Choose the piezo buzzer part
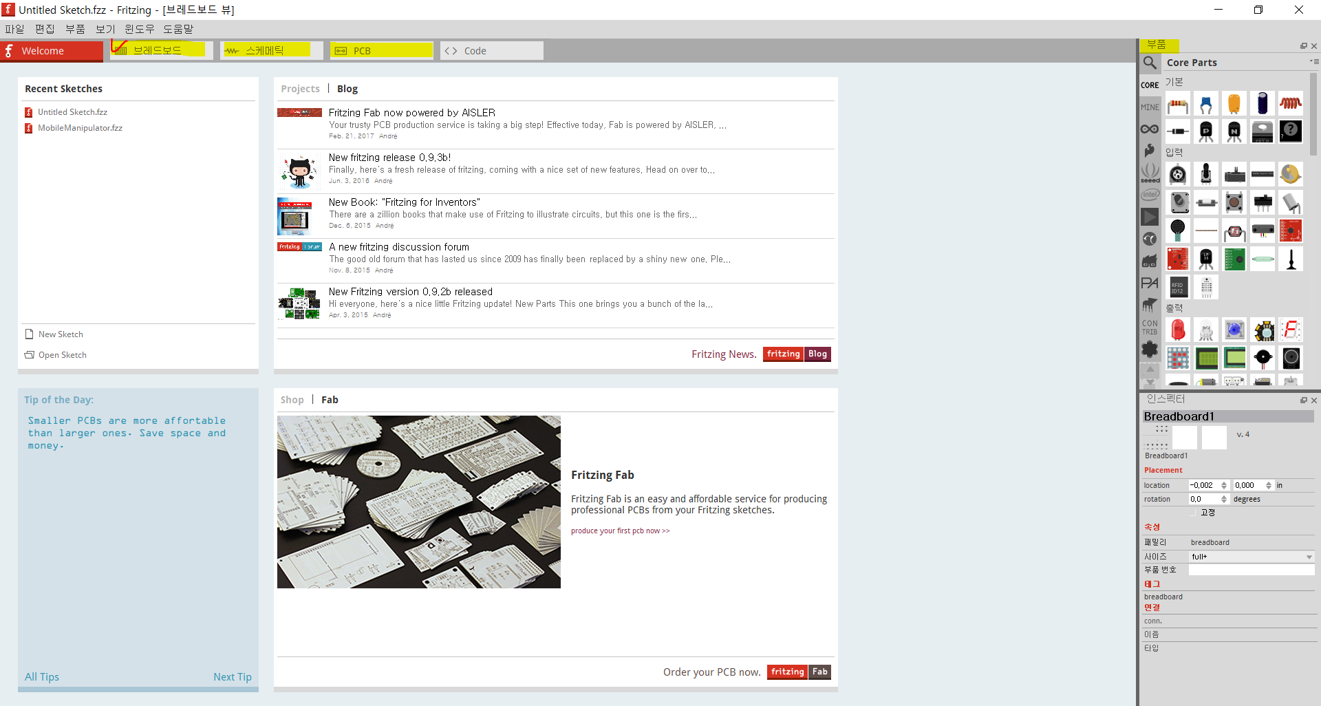This screenshot has width=1321, height=706. coord(1263,358)
